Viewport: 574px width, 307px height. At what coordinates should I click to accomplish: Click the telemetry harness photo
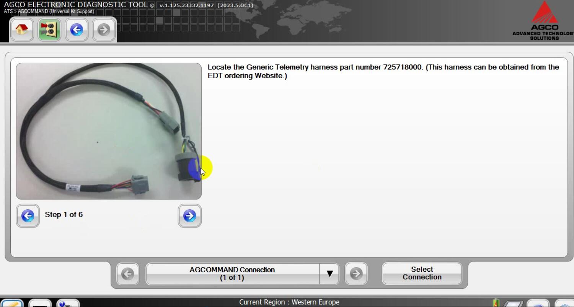click(109, 131)
